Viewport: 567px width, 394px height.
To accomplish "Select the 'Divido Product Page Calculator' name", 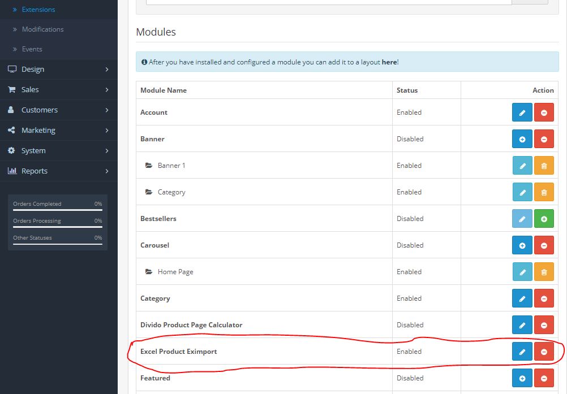I will 191,325.
